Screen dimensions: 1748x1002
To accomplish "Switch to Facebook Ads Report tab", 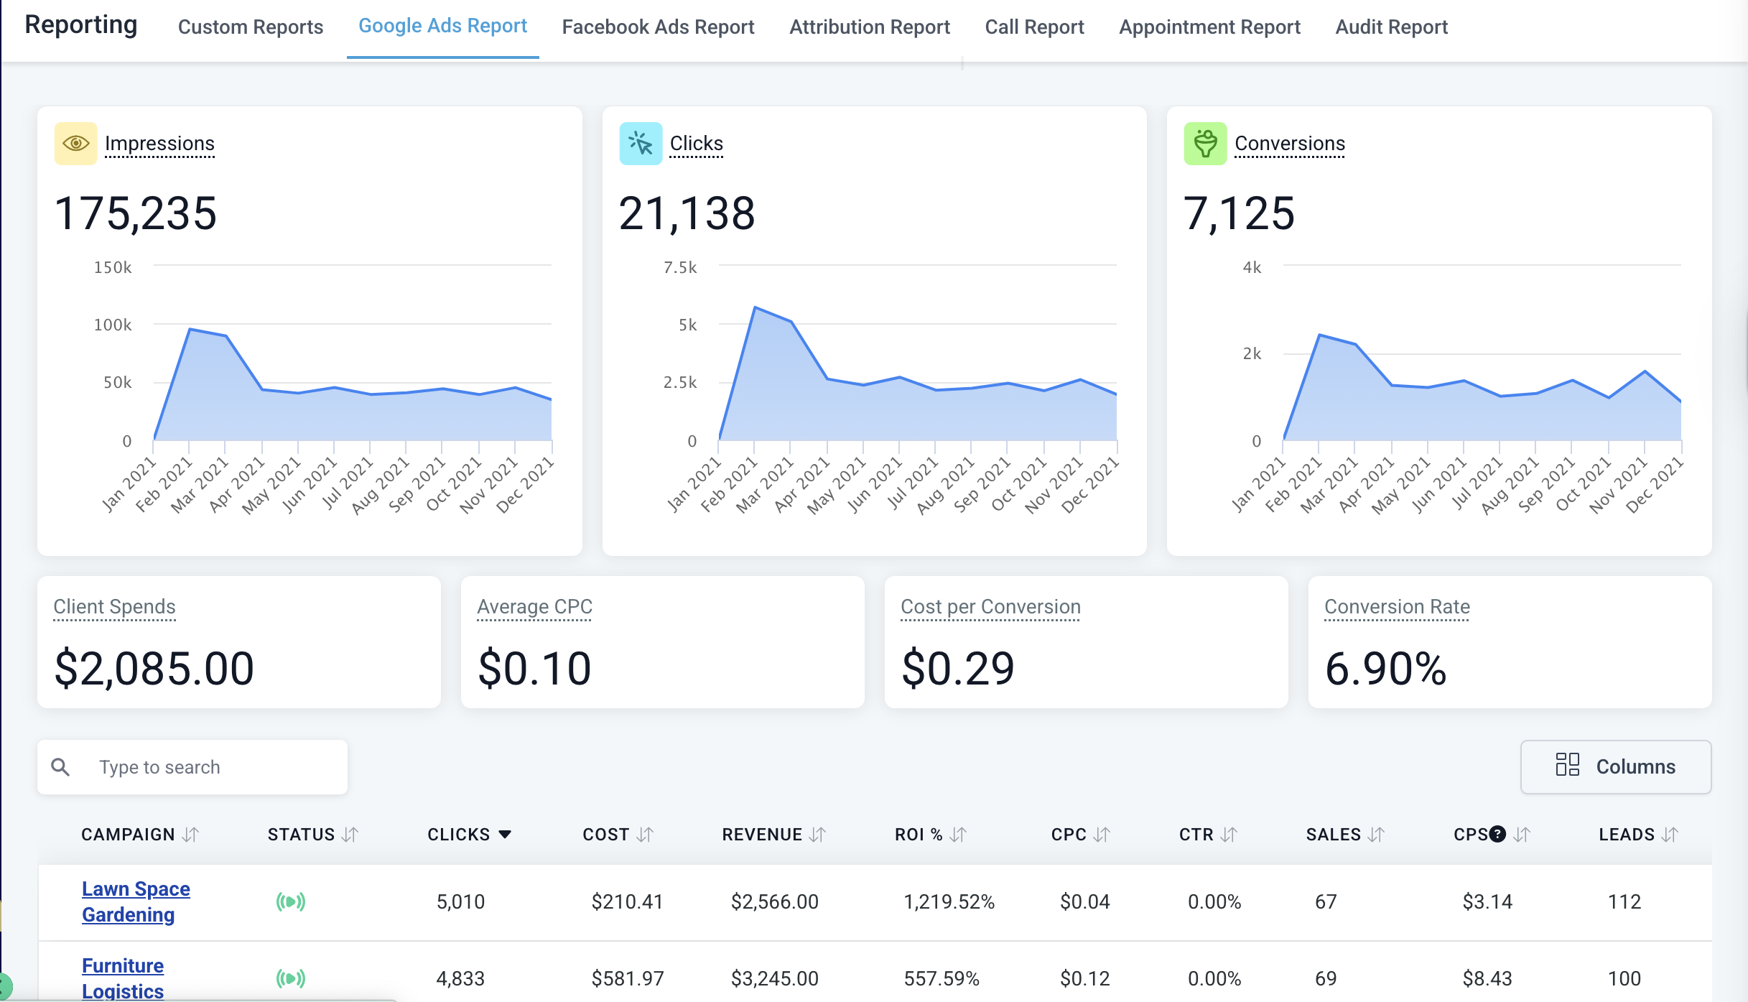I will [658, 27].
